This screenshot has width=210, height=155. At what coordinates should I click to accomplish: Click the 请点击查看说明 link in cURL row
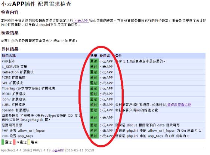pos(179,104)
